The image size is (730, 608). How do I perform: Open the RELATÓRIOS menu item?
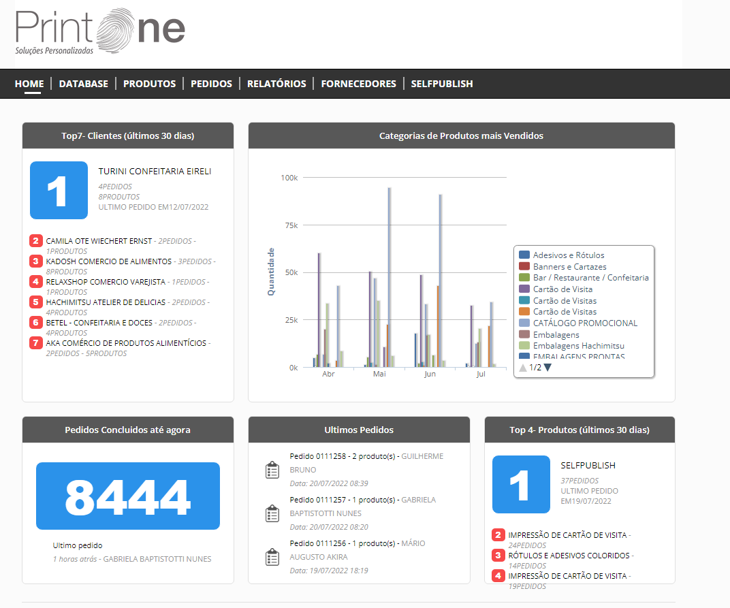(x=276, y=84)
